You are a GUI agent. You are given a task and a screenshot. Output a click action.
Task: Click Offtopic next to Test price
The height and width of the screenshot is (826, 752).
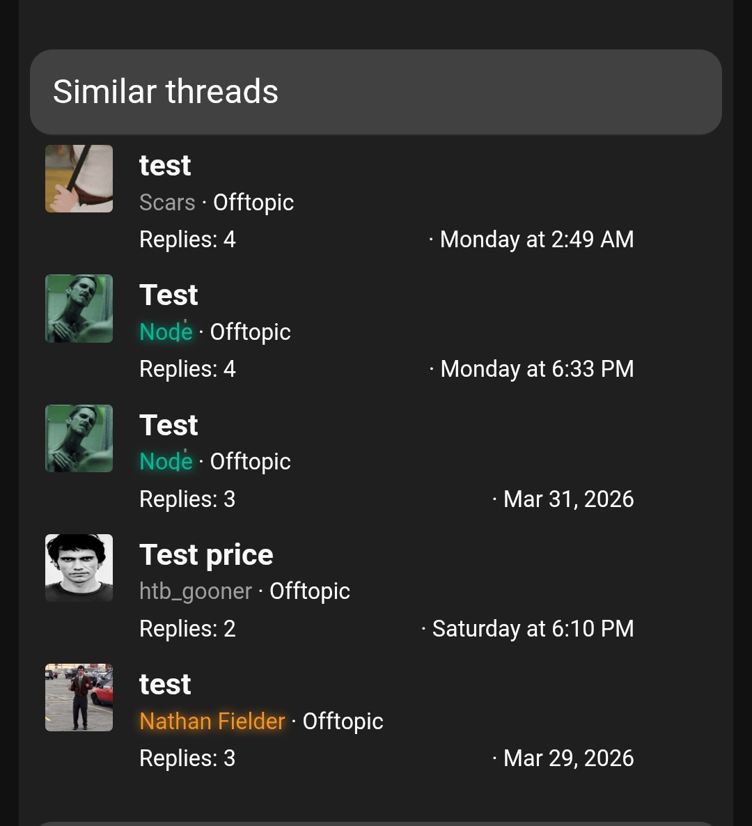tap(310, 591)
